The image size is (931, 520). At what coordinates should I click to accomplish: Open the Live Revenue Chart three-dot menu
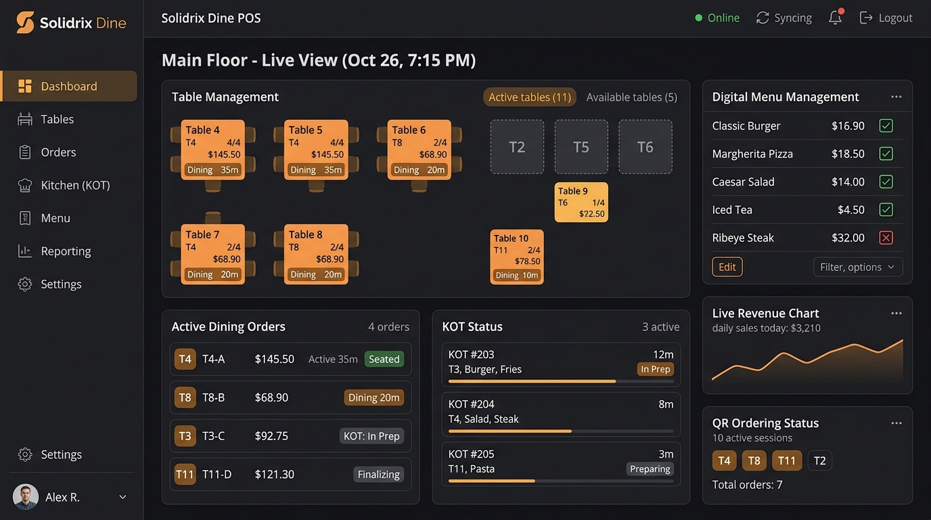[x=896, y=313]
